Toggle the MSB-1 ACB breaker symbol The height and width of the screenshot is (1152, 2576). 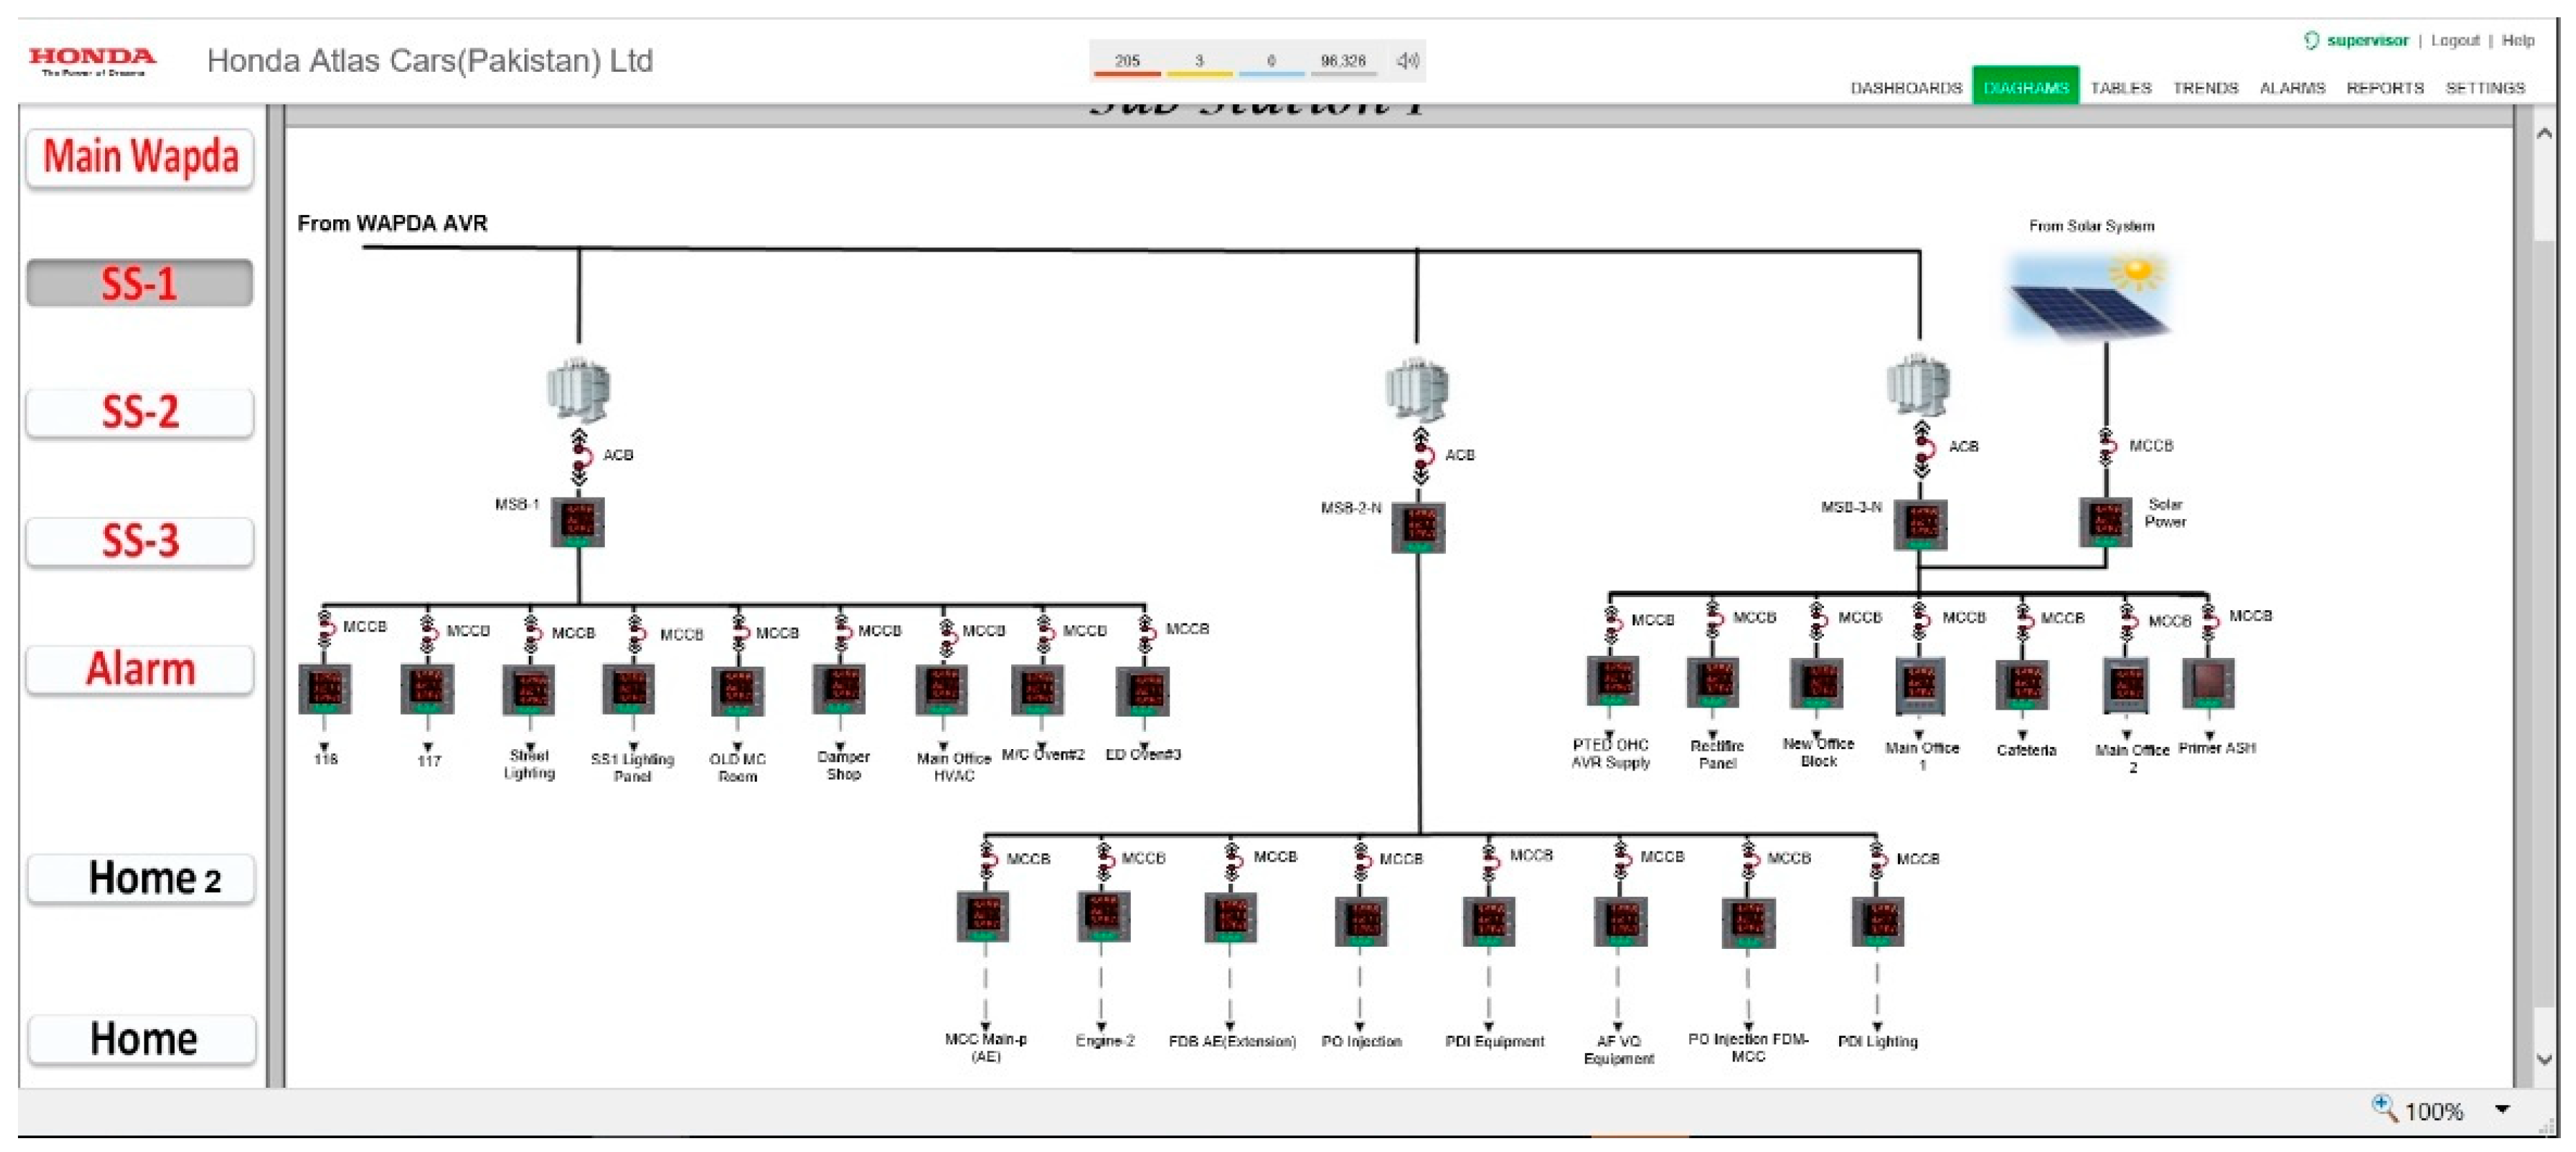(580, 457)
